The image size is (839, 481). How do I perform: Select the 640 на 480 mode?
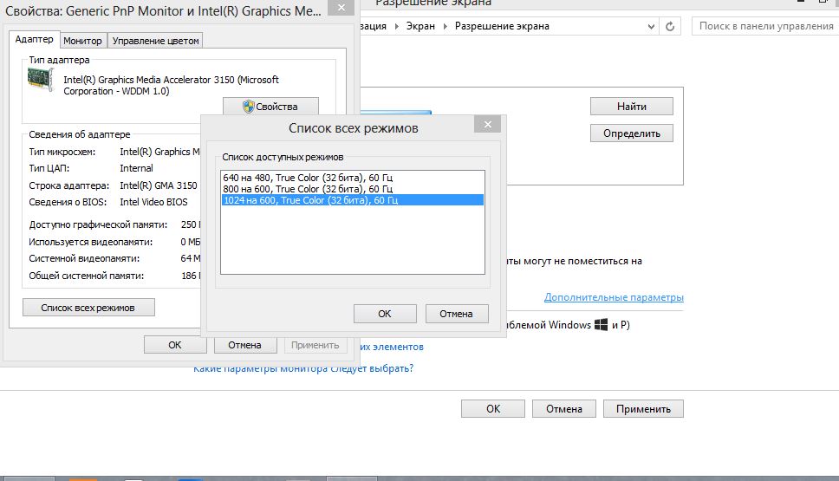308,177
